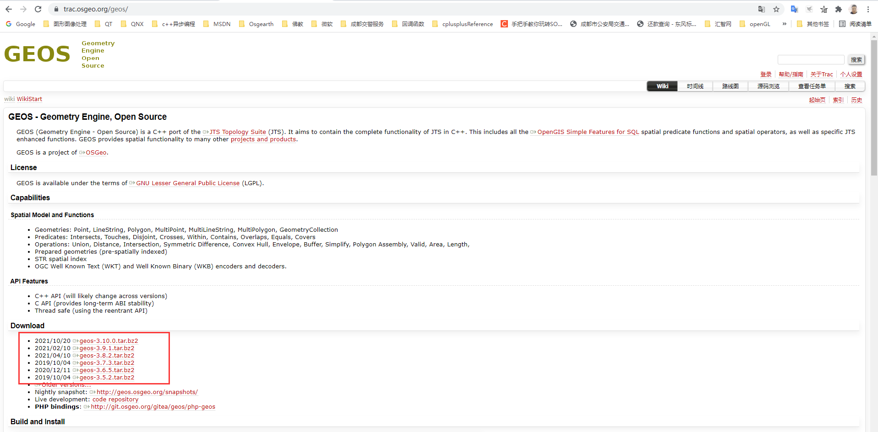
Task: Open the user profile avatar
Action: [853, 9]
